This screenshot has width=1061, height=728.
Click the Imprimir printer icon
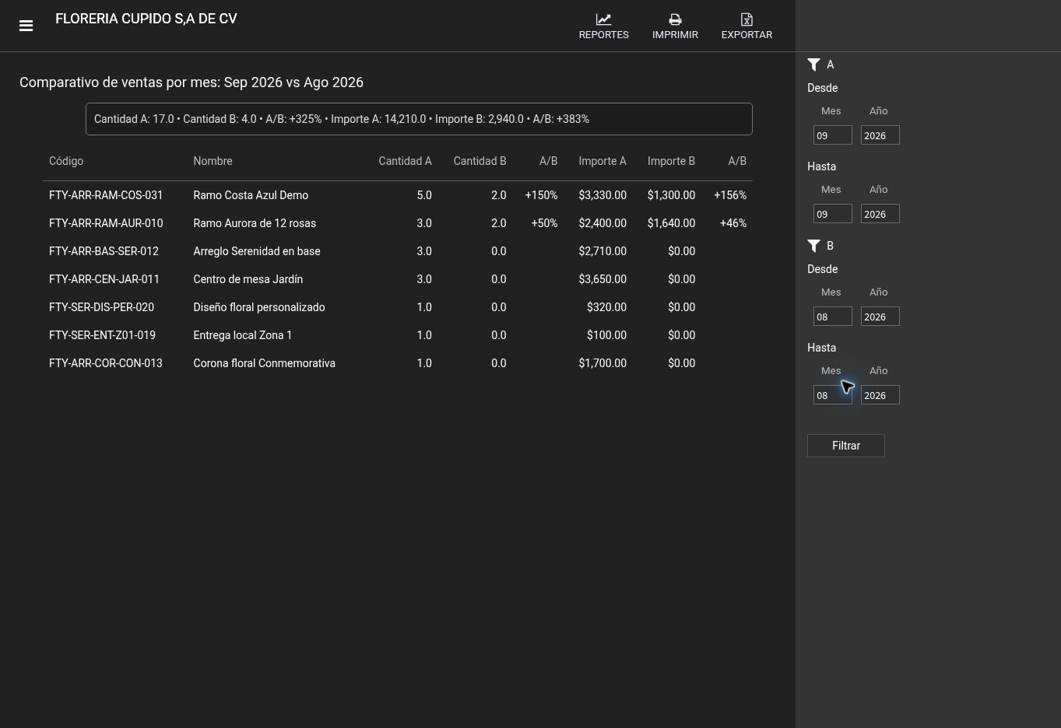(675, 19)
